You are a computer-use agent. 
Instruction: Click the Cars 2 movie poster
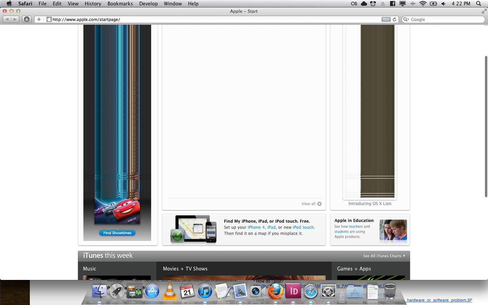117,124
